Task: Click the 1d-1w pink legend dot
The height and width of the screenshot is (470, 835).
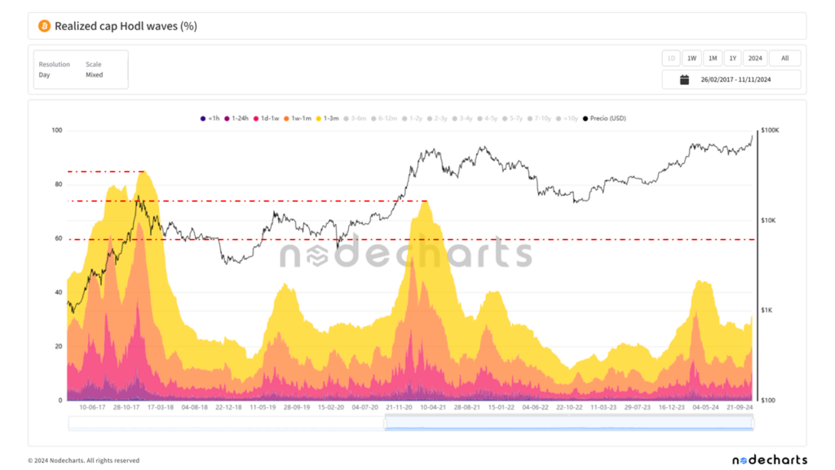Action: coord(255,117)
